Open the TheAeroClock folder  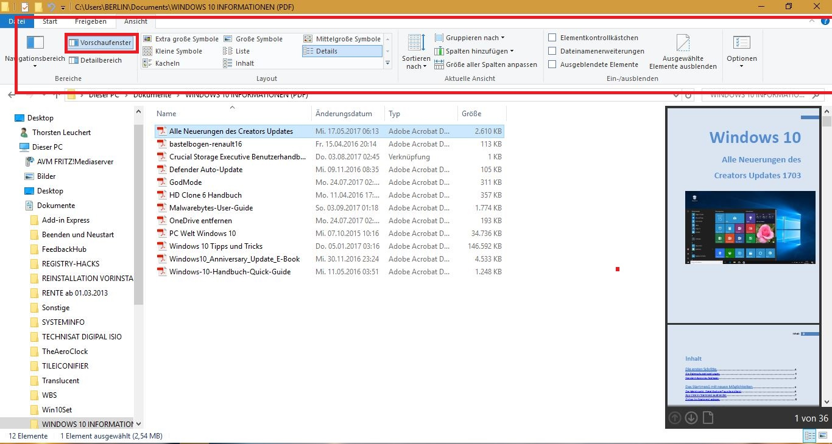tap(65, 352)
